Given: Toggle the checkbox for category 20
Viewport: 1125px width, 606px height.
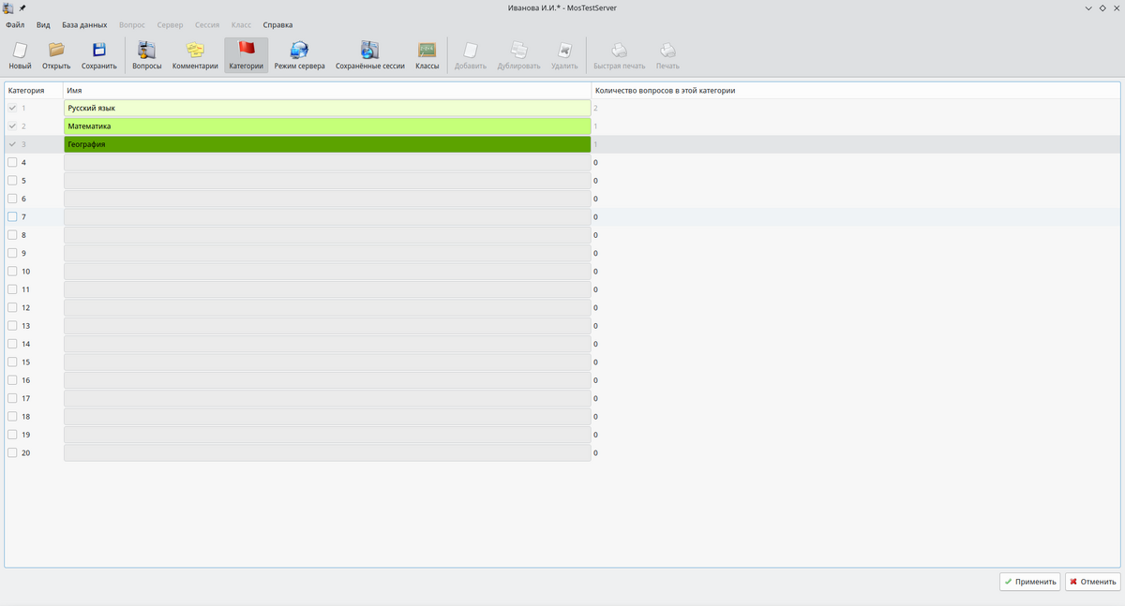Looking at the screenshot, I should (x=12, y=453).
